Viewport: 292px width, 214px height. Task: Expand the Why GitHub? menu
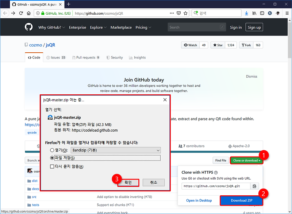51,27
